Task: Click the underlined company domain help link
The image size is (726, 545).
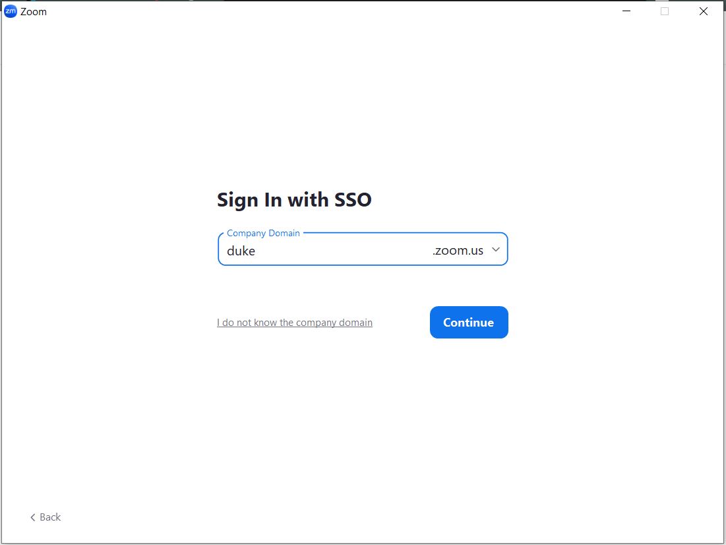Action: (294, 322)
